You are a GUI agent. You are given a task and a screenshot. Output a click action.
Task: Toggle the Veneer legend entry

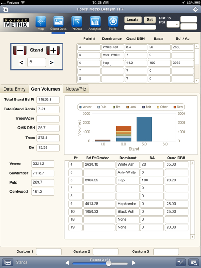(x=85, y=107)
